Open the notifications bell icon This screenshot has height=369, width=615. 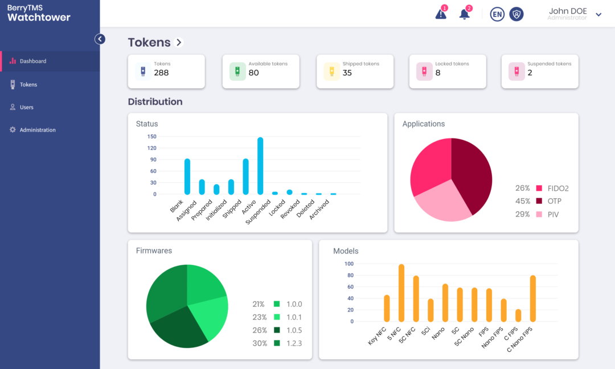465,14
